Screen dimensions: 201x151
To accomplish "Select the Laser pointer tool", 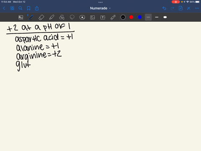I will click(x=113, y=17).
